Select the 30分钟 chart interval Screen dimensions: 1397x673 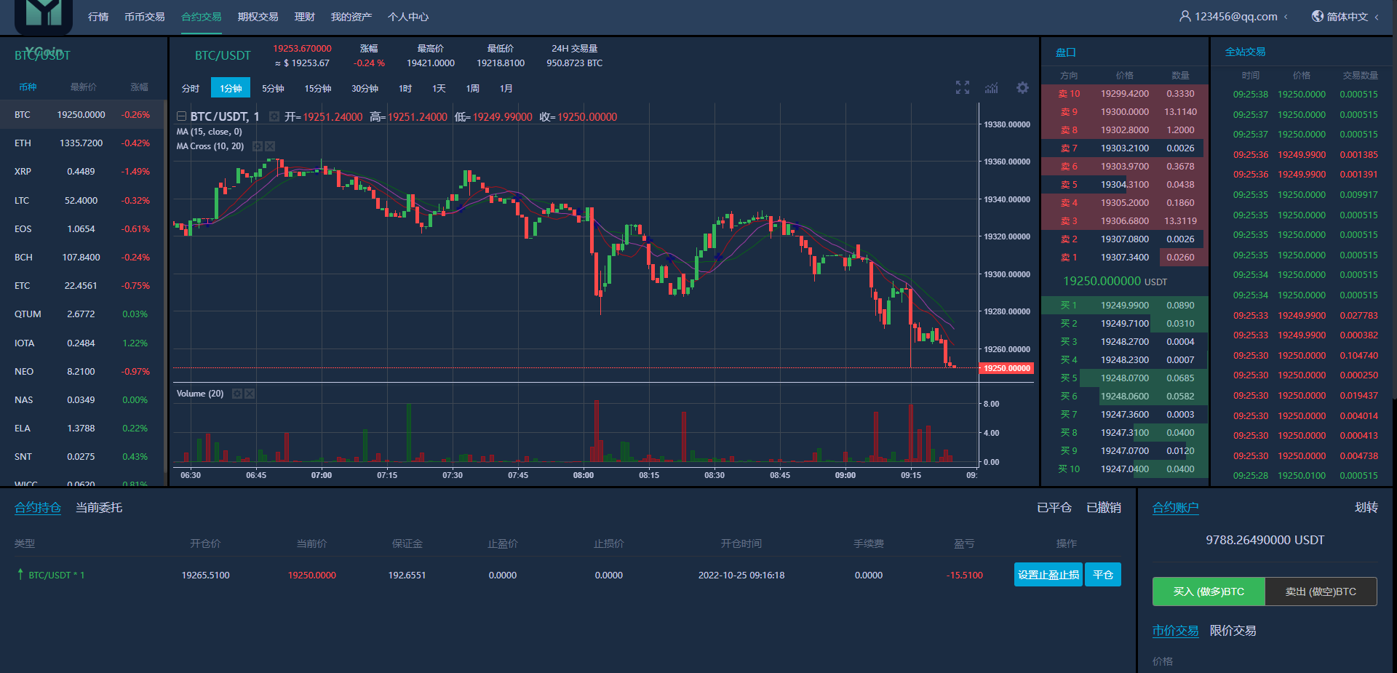click(365, 88)
